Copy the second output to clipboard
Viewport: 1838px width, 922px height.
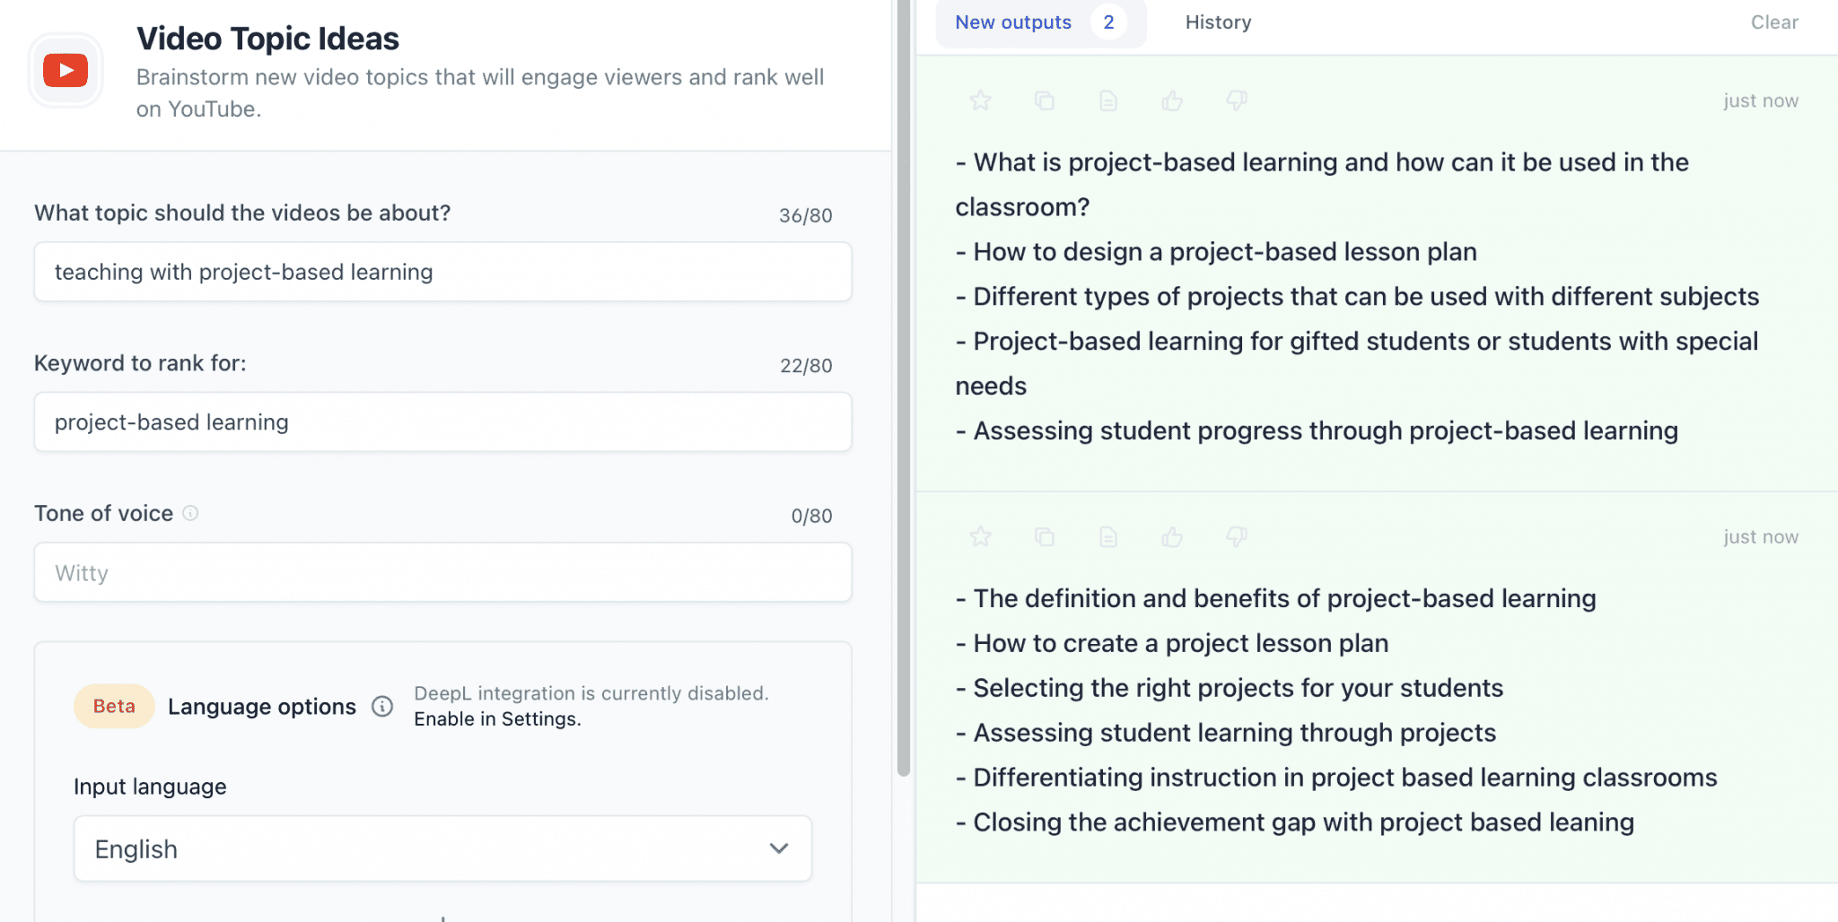tap(1045, 536)
